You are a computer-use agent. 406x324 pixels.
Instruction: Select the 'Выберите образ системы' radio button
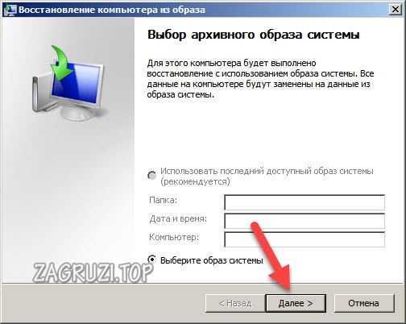point(152,260)
